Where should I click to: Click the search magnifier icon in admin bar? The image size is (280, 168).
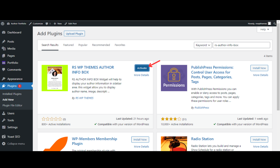point(275,24)
